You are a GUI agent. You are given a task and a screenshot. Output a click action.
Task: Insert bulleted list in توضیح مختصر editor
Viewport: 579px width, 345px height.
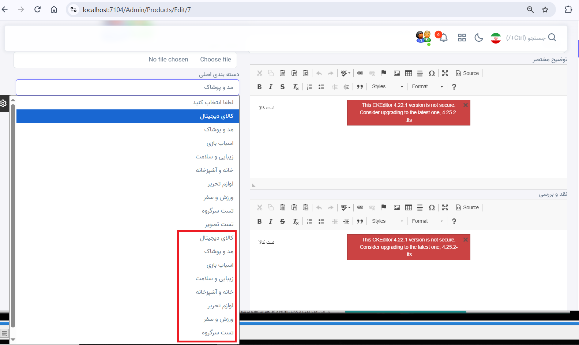pyautogui.click(x=321, y=87)
